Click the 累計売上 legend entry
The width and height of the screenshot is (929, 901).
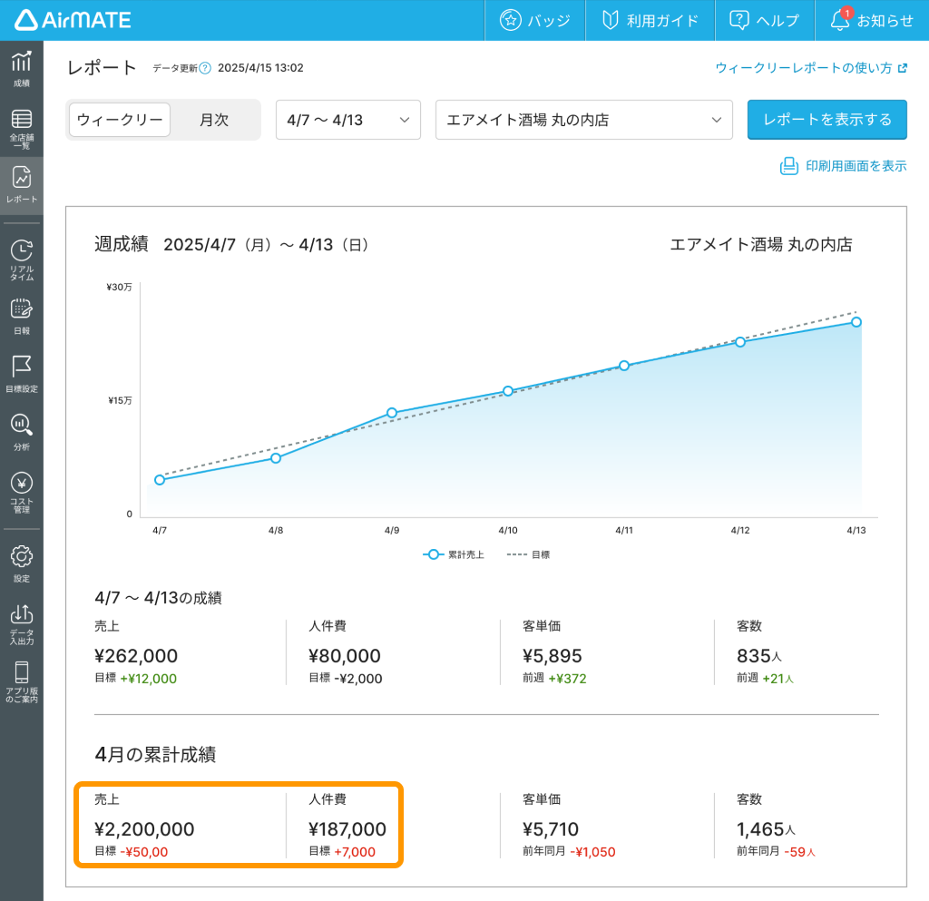(454, 554)
